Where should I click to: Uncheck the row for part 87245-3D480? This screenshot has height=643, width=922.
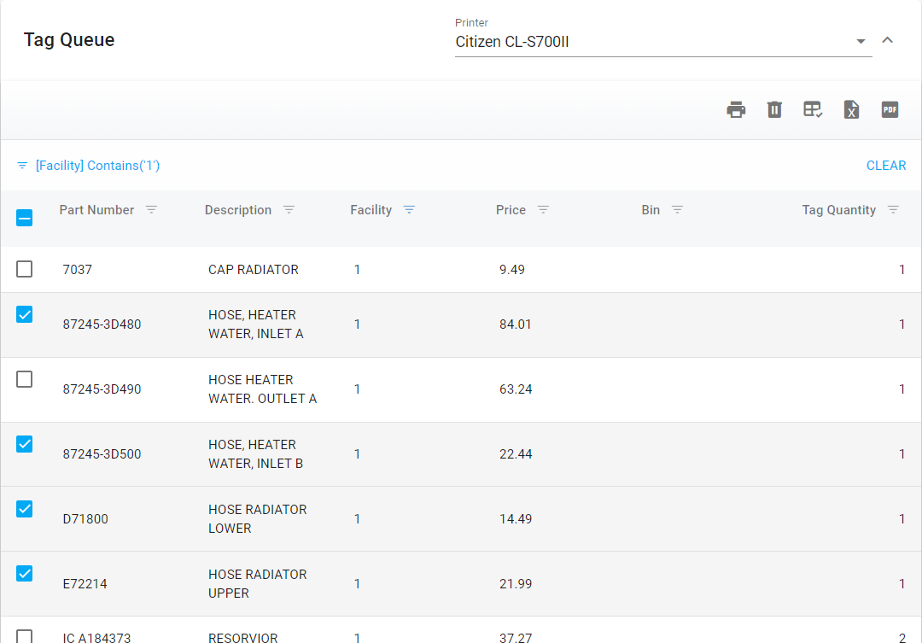[x=25, y=314]
